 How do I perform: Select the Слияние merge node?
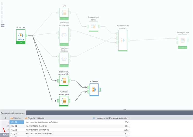(x=94, y=90)
